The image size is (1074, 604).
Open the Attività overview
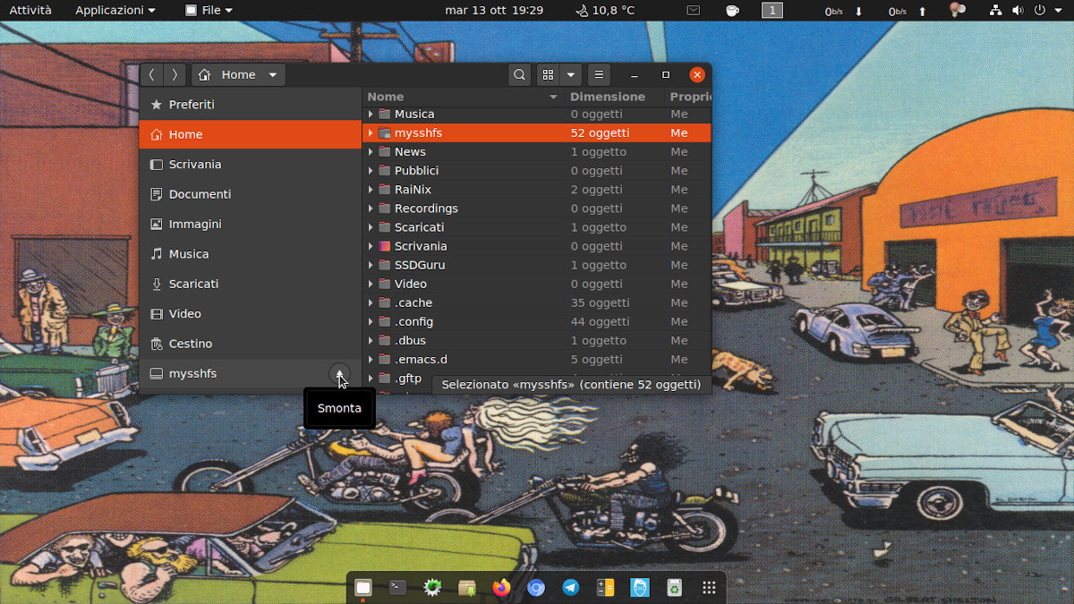pyautogui.click(x=30, y=10)
